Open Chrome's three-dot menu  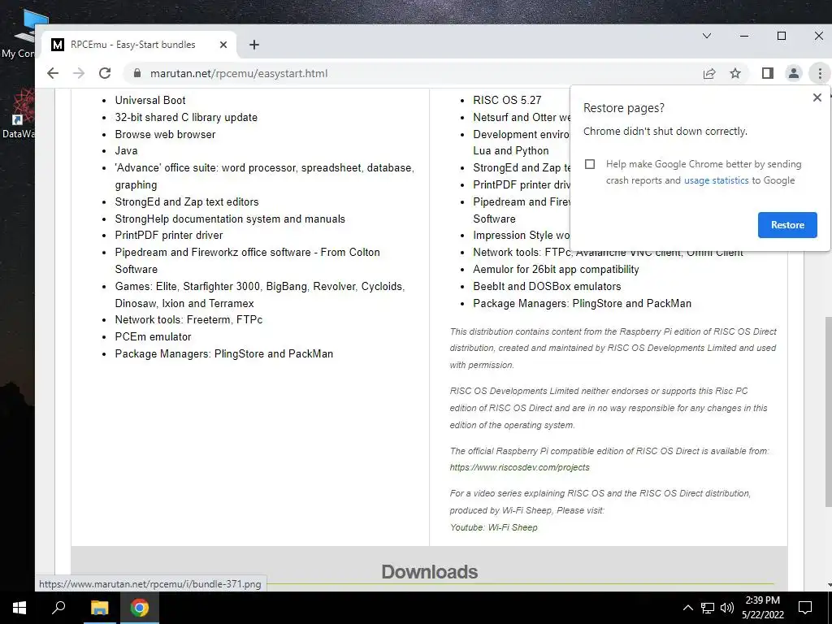tap(820, 73)
